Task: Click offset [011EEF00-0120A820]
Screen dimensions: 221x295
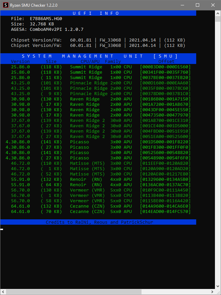Action: 165,163
